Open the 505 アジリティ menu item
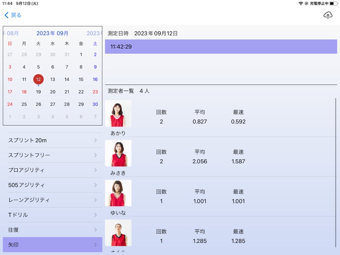Screen dimensions: 340x255 53,185
